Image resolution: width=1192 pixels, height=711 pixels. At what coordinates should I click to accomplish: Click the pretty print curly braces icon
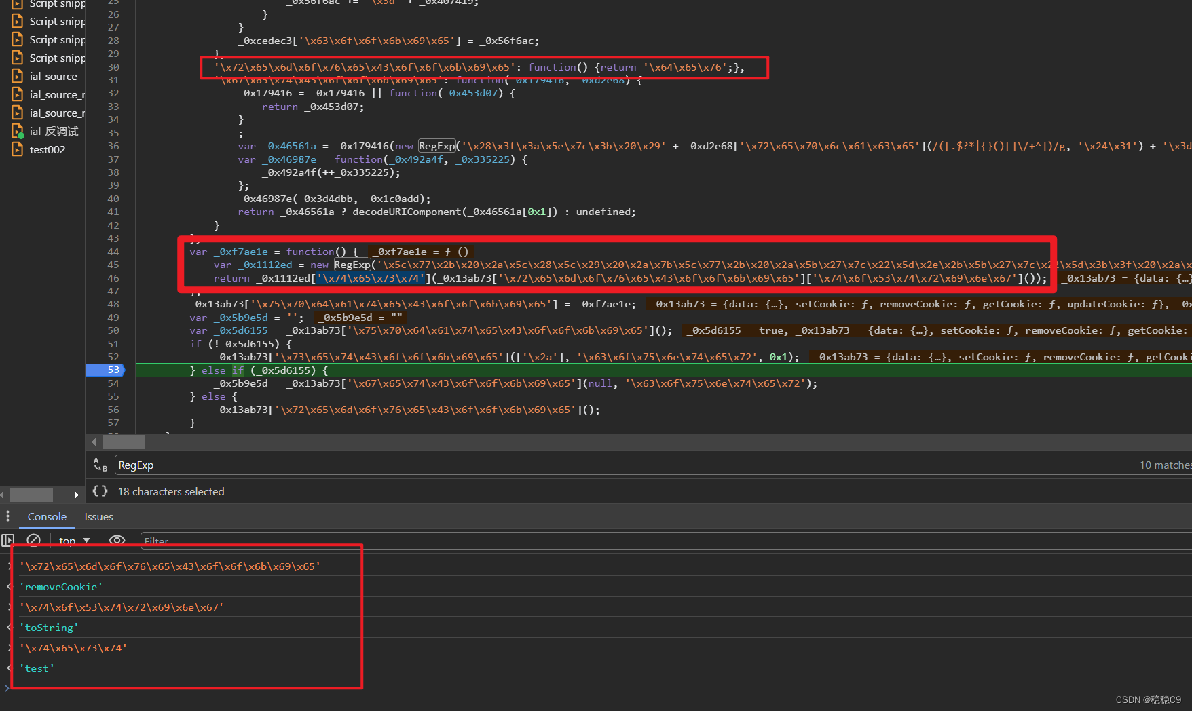pos(100,491)
